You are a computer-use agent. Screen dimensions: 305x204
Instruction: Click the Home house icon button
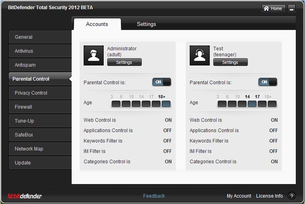pyautogui.click(x=273, y=8)
